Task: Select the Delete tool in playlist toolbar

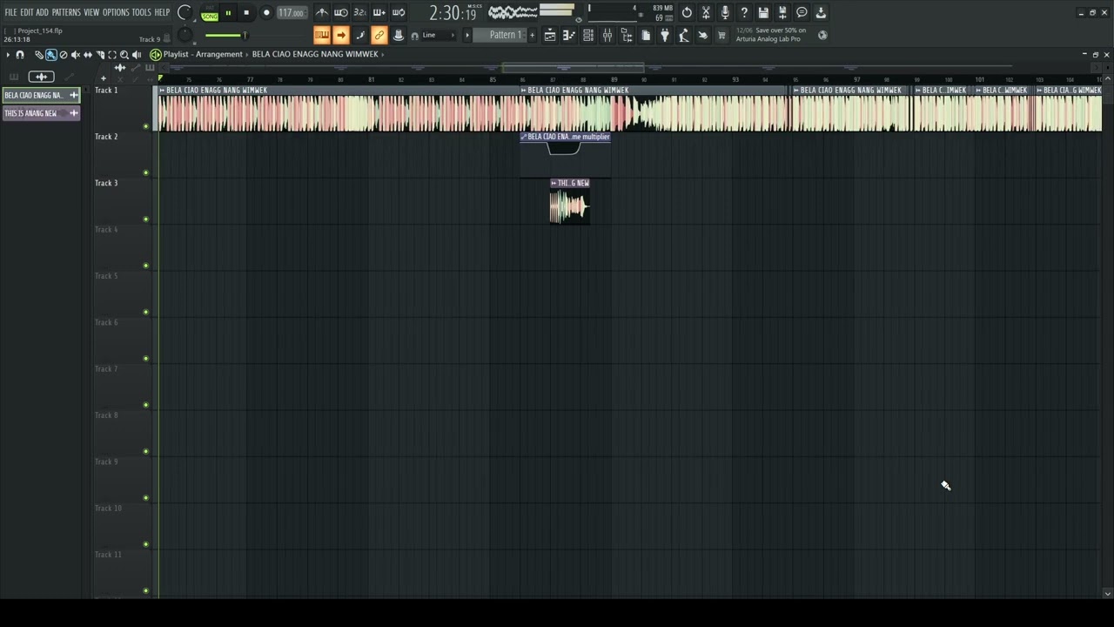Action: point(63,55)
